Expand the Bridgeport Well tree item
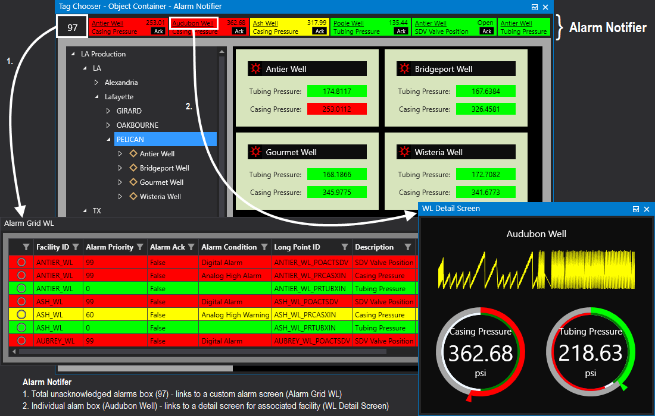Viewport: 655px width, 416px height. point(120,168)
